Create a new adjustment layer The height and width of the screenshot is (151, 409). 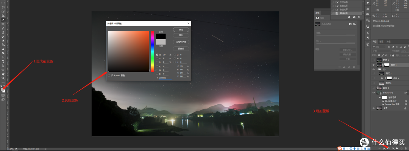[x=393, y=148]
